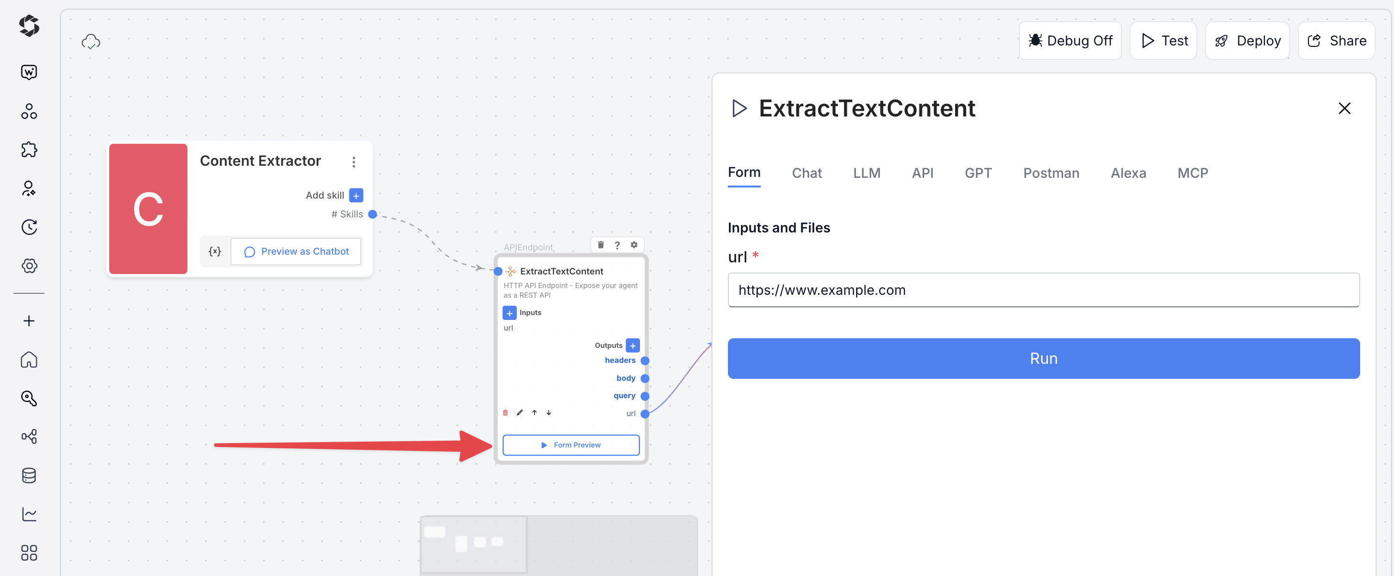
Task: Open the puzzle piece integrations icon in sidebar
Action: pos(29,150)
